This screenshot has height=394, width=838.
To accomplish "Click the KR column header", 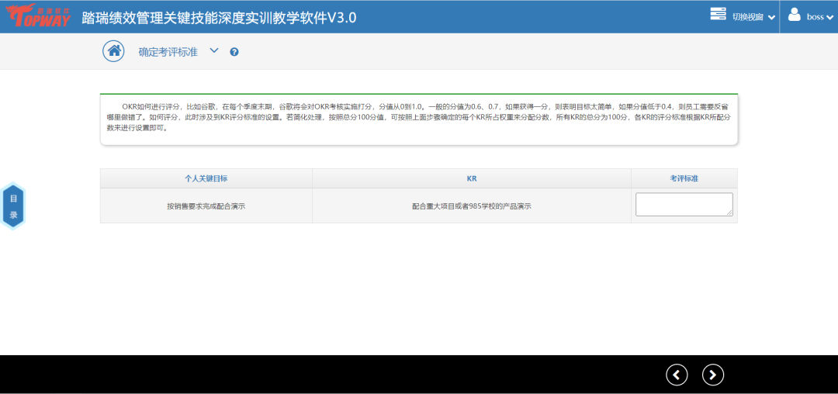I will [471, 178].
